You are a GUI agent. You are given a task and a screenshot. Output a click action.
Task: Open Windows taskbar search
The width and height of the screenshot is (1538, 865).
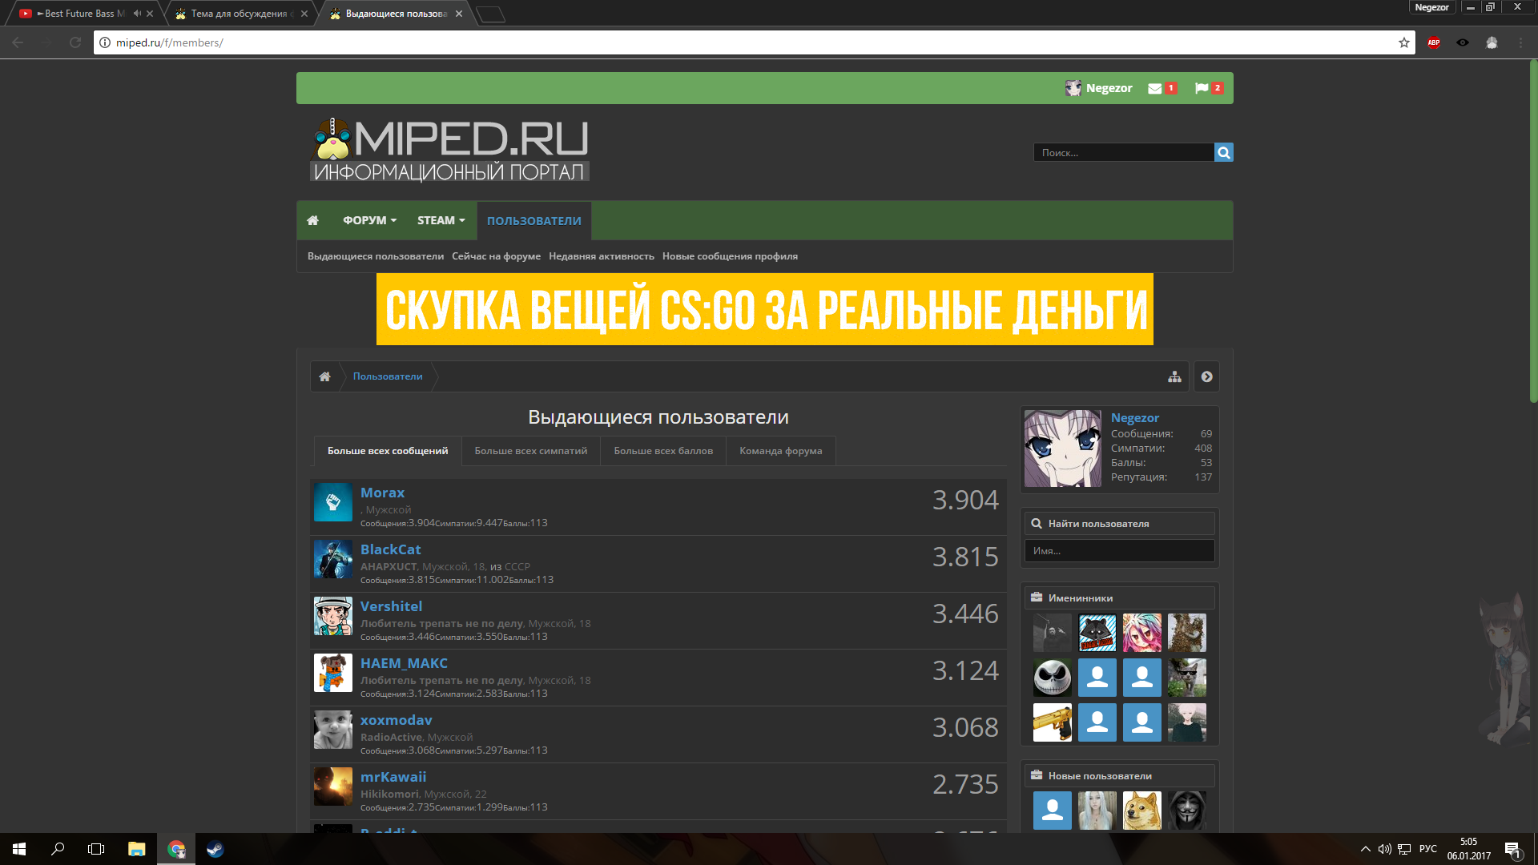[x=58, y=849]
